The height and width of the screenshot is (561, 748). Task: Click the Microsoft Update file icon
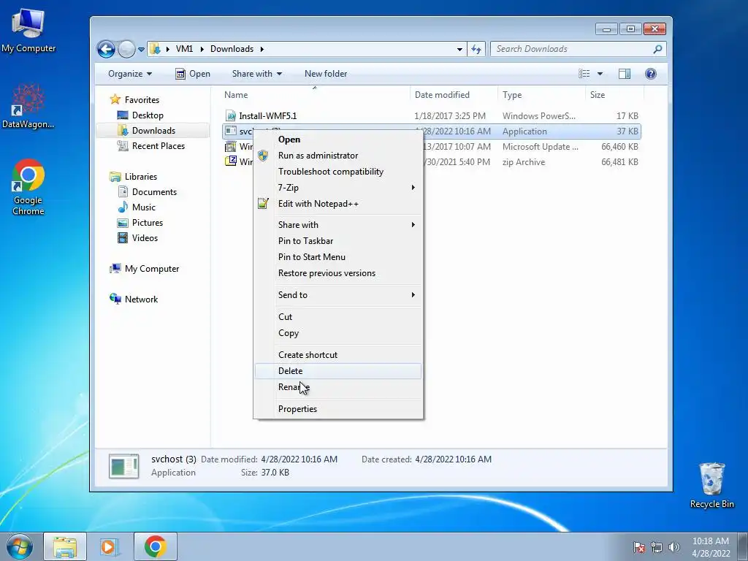click(x=231, y=146)
